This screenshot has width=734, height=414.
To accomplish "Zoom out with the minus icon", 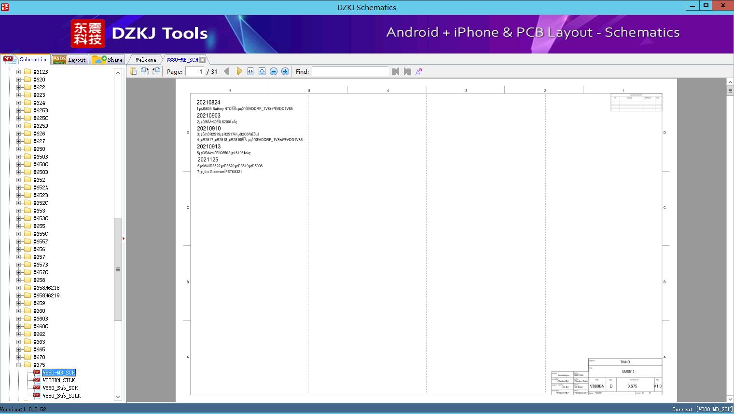I will click(274, 71).
